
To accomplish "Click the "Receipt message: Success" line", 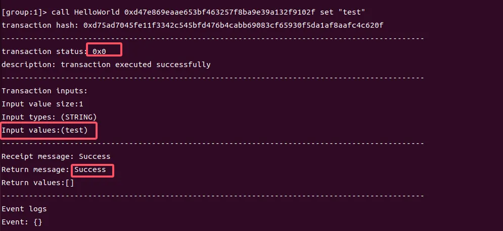I will [56, 156].
